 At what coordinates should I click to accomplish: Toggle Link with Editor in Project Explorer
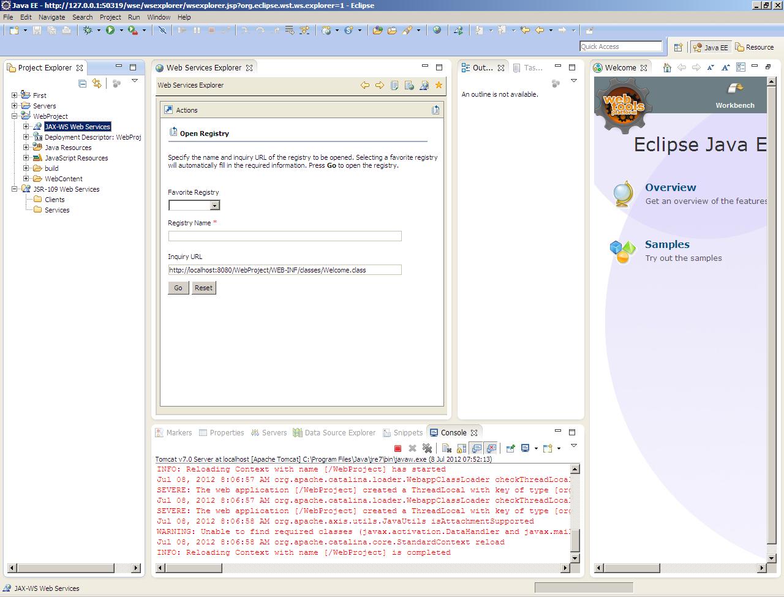point(97,83)
